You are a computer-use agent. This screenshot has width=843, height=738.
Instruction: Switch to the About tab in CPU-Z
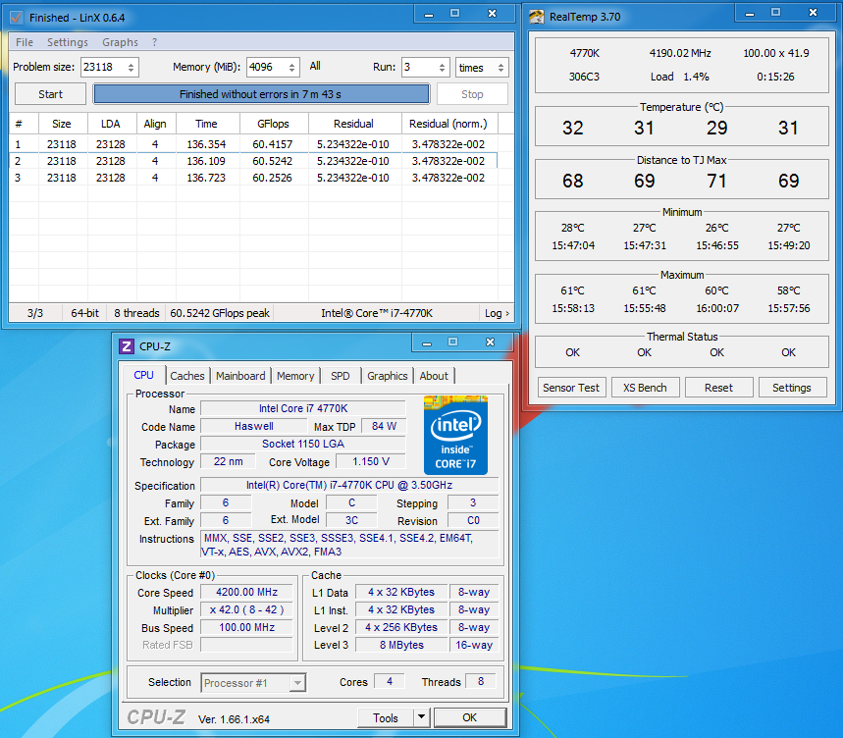(434, 376)
